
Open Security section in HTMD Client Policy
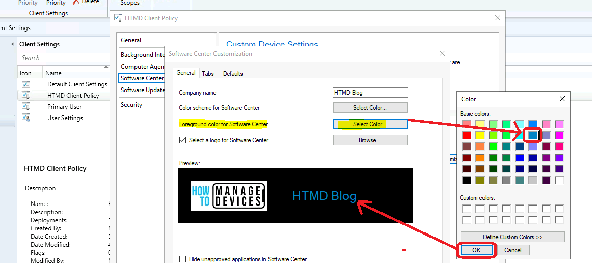click(131, 104)
